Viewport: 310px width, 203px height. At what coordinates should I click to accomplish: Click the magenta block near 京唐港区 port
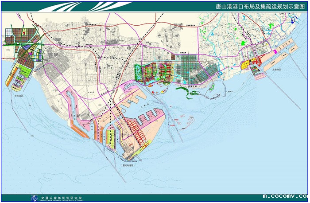275,52
